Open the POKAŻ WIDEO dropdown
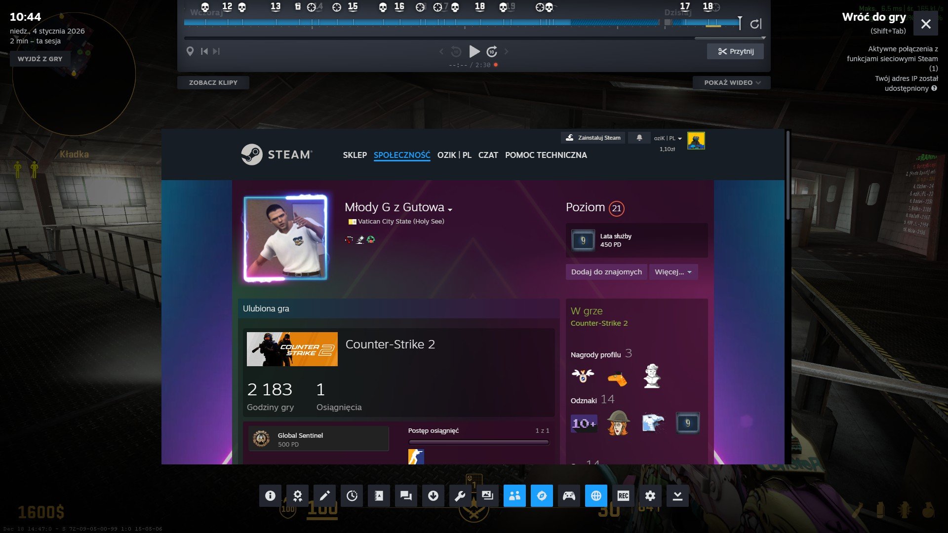 (x=731, y=82)
